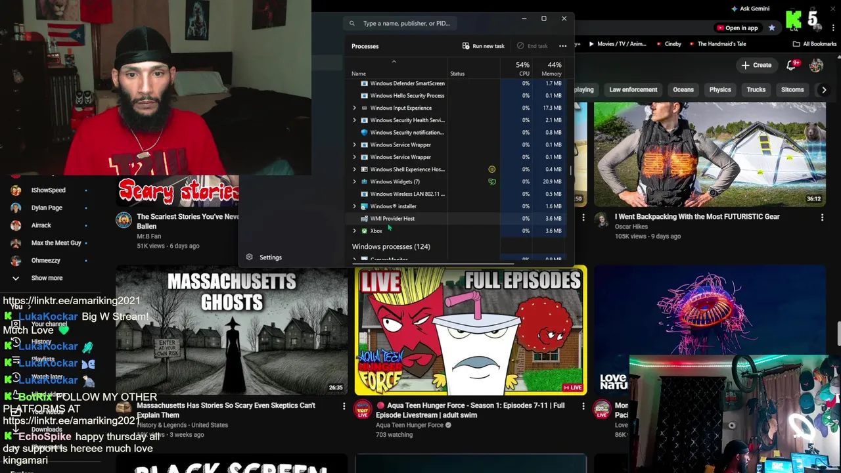Image resolution: width=841 pixels, height=473 pixels.
Task: Expand Windows Widgets (7) group
Action: point(355,182)
